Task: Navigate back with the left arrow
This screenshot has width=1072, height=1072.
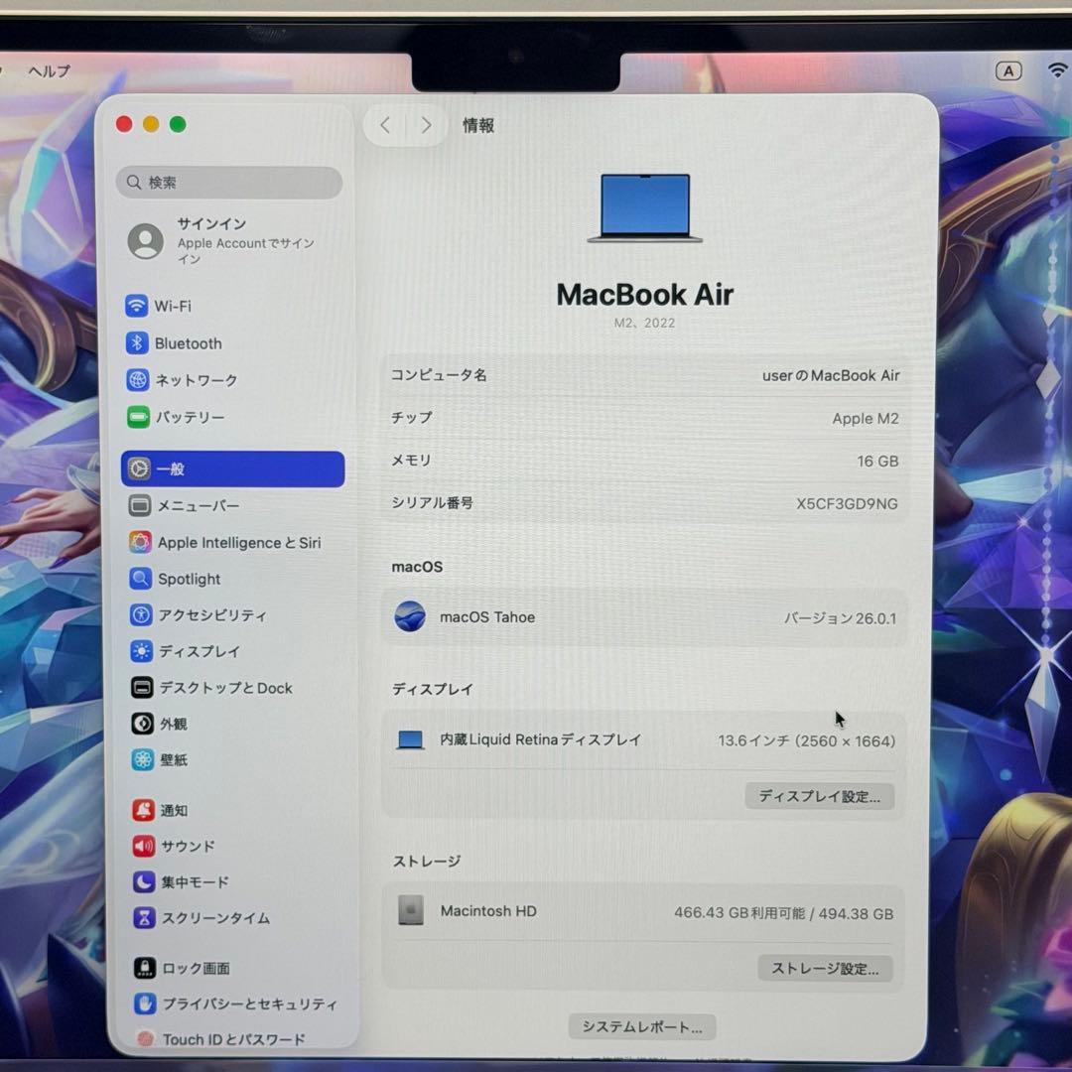Action: [x=385, y=125]
